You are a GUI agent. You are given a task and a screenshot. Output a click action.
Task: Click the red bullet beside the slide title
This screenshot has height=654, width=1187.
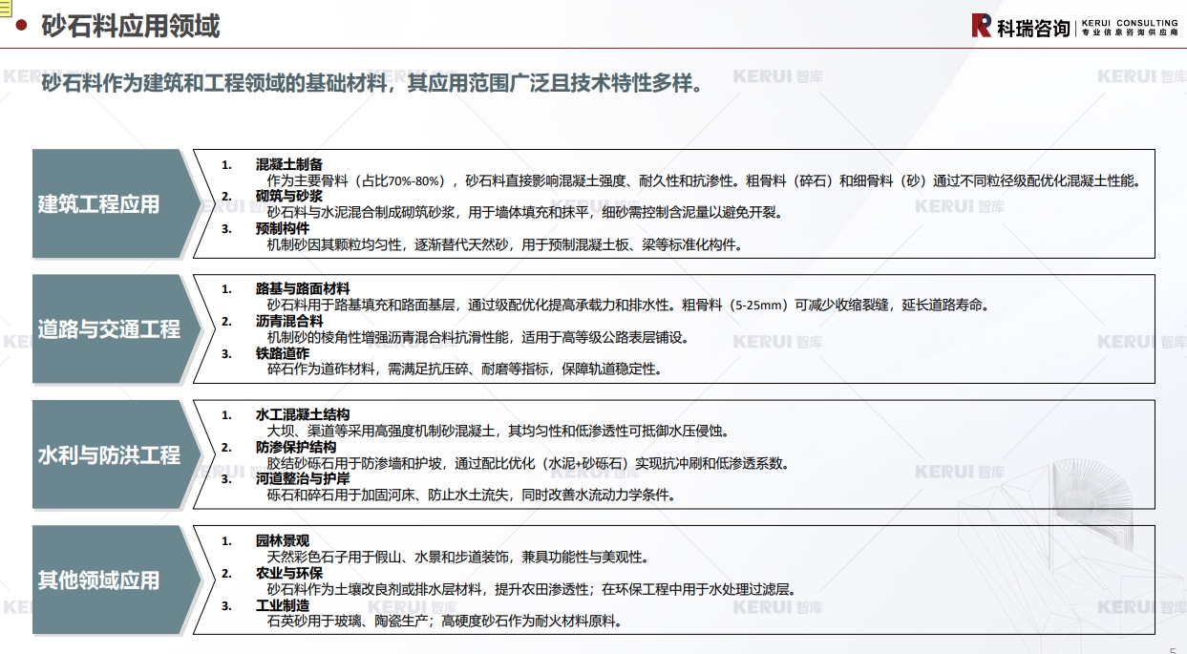click(21, 26)
